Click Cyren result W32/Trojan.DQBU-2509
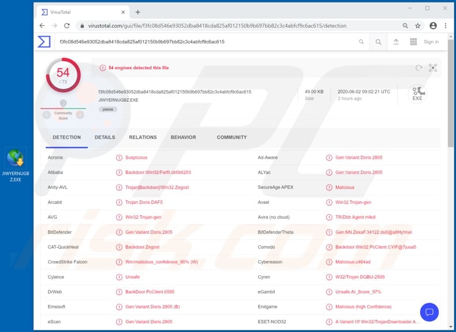The image size is (456, 332). tap(360, 277)
